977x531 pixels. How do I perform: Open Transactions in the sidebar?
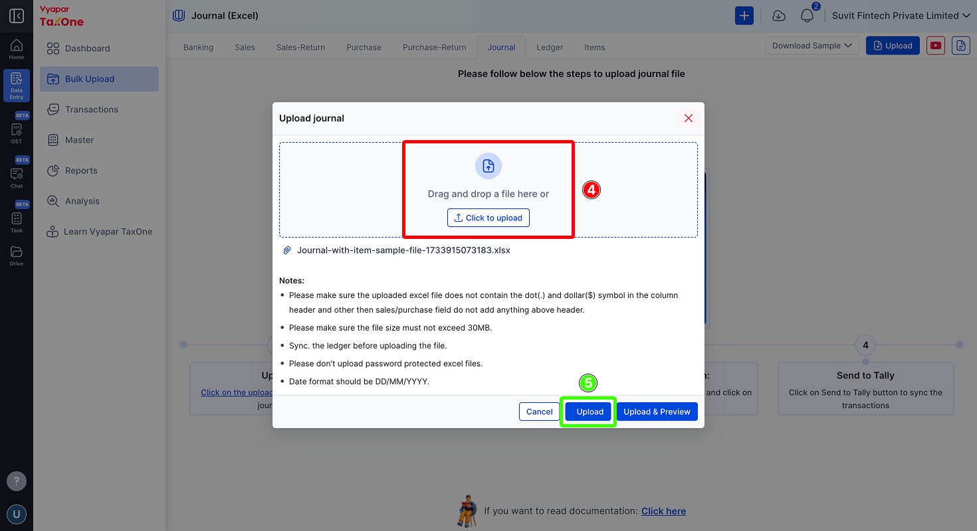click(x=99, y=110)
